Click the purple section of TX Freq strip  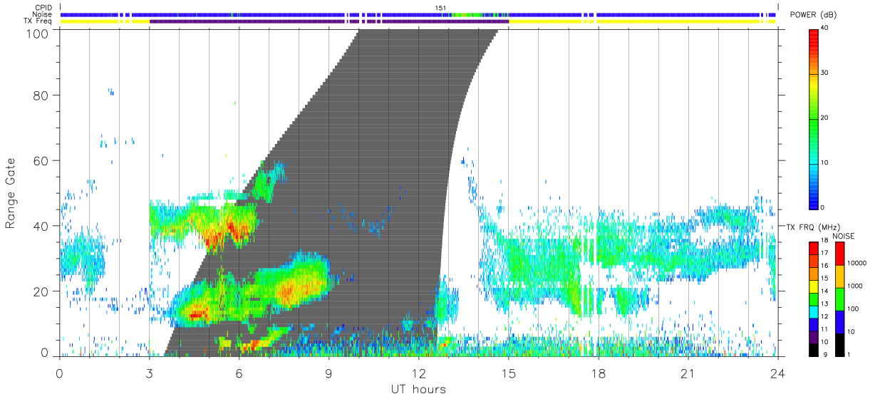[329, 21]
